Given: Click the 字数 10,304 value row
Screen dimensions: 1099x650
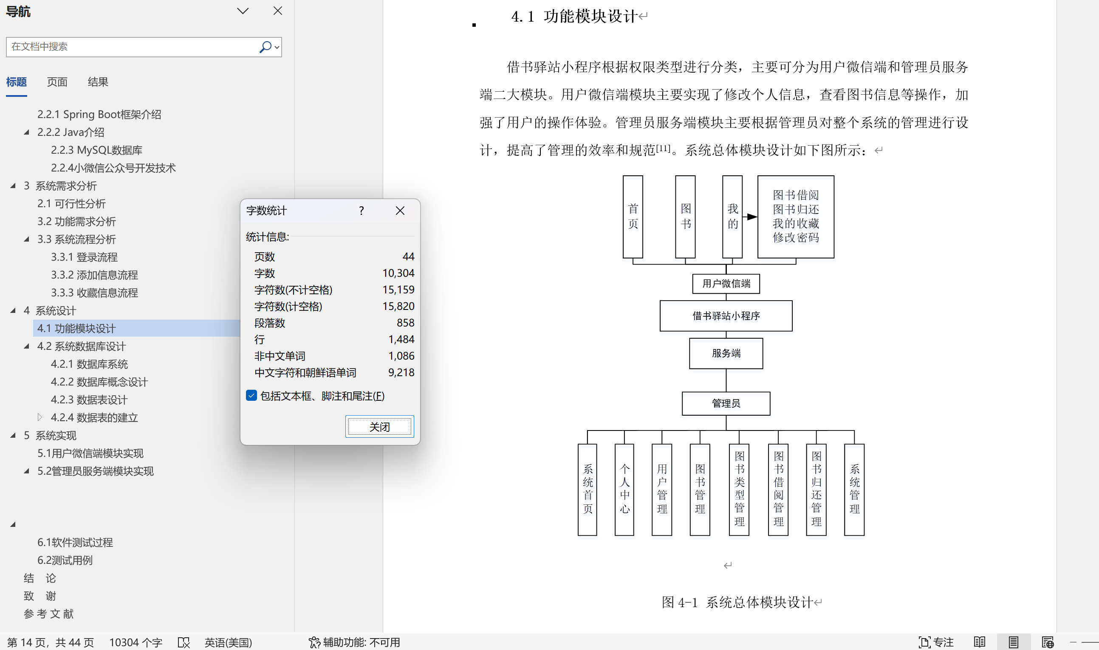Looking at the screenshot, I should 334,273.
